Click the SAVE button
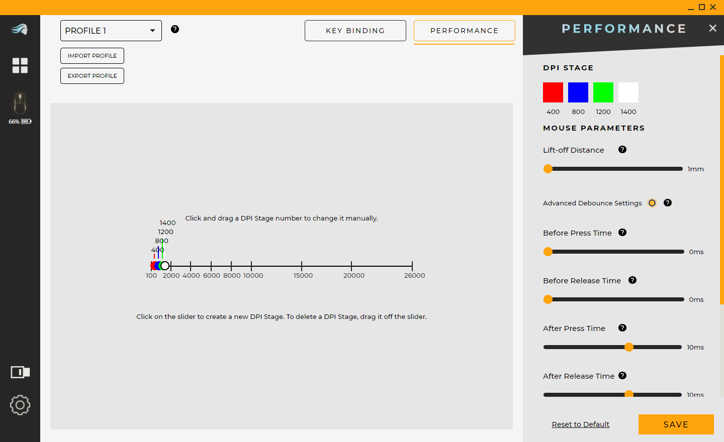Viewport: 724px width, 442px height. [x=676, y=424]
